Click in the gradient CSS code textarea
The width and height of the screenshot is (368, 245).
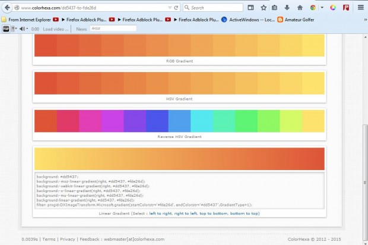[179, 190]
